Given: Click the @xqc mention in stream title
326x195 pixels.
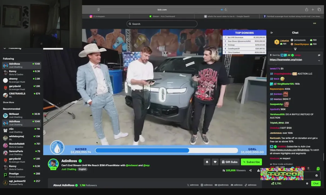Looking at the screenshot, I should (147, 165).
